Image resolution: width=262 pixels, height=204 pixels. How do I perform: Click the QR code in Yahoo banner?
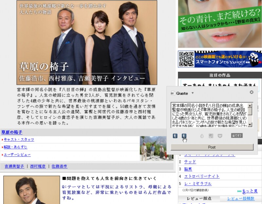tap(186, 59)
